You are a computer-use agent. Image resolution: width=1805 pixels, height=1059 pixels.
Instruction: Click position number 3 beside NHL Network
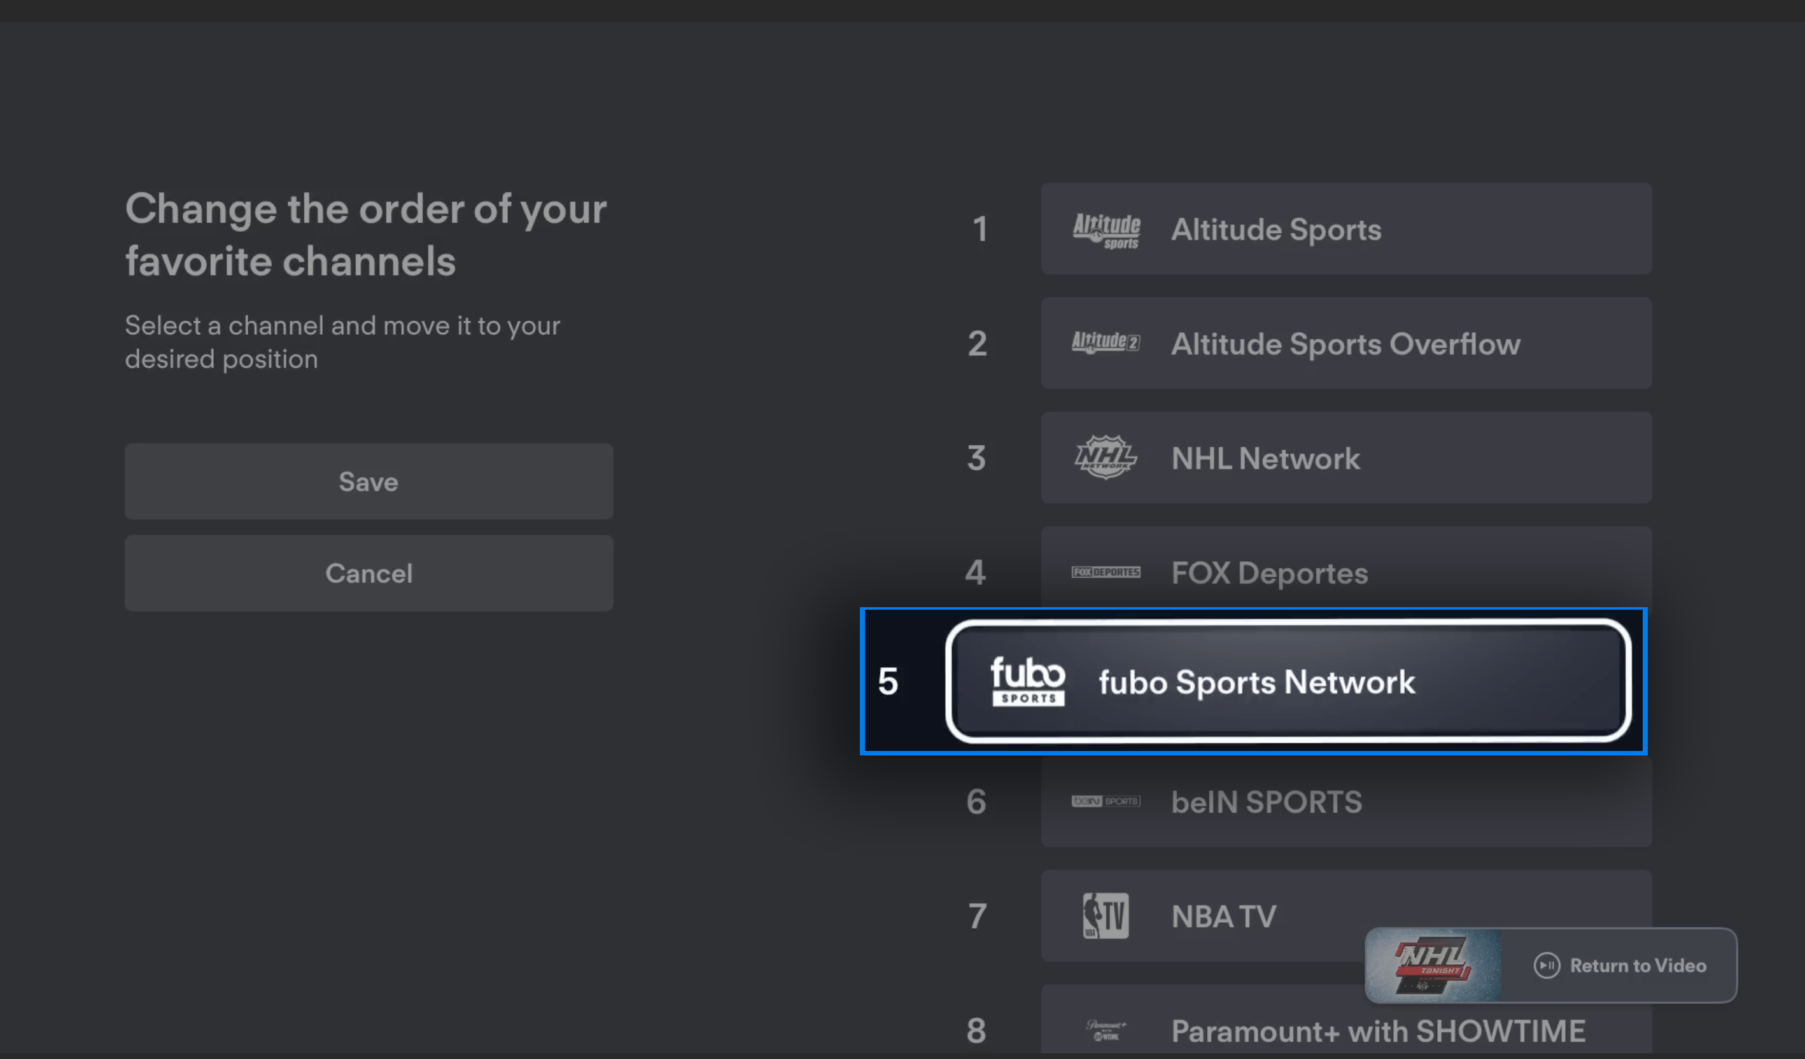coord(976,458)
